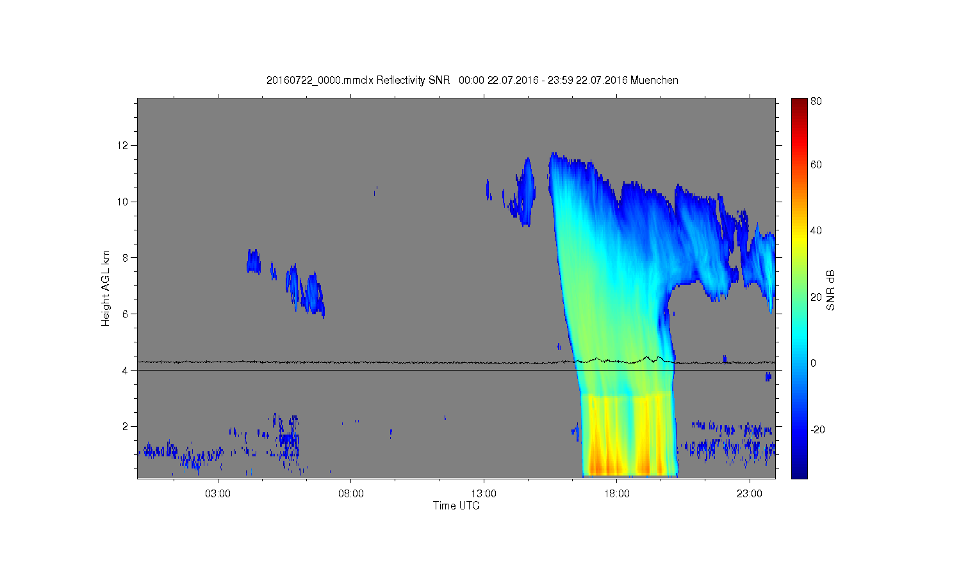Click the height tick label 12
The image size is (961, 576).
[x=124, y=145]
